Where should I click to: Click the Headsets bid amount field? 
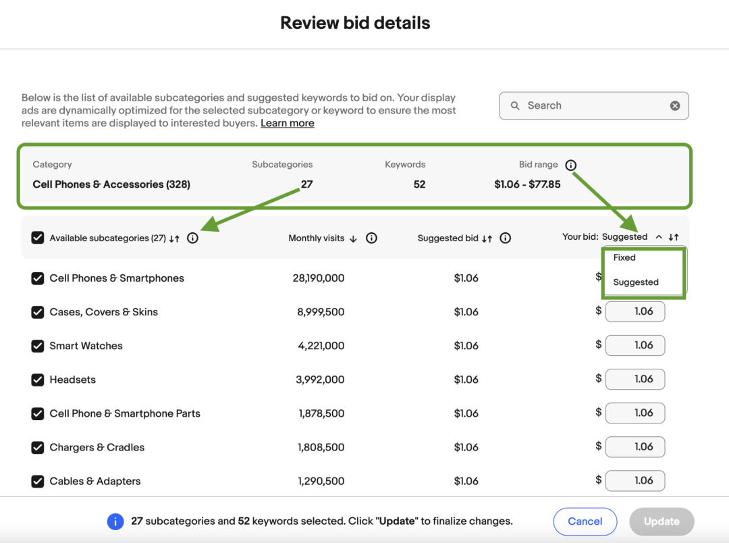(635, 379)
